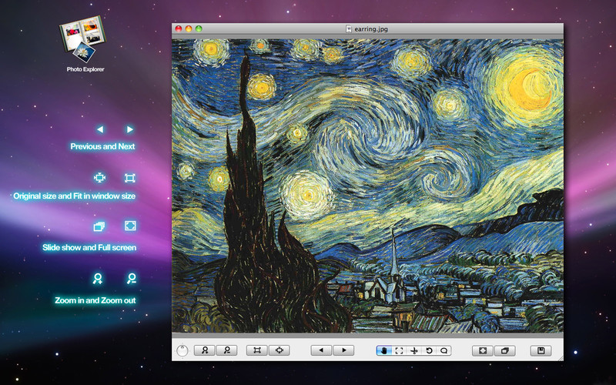Viewport: 616px width, 385px height.
Task: Select the Hand pan tool
Action: tap(383, 350)
